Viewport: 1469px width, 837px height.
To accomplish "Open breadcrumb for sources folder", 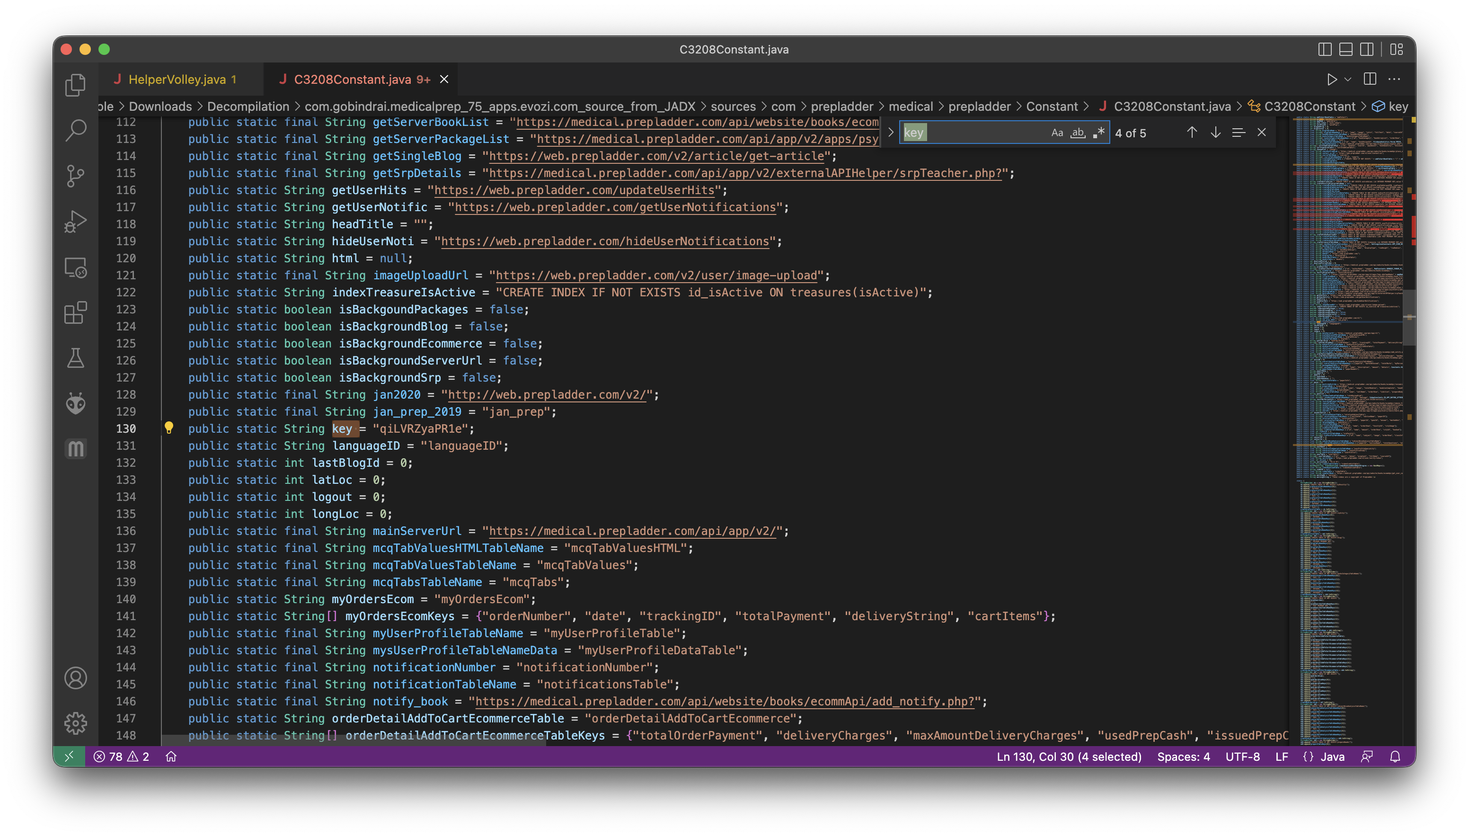I will point(733,107).
